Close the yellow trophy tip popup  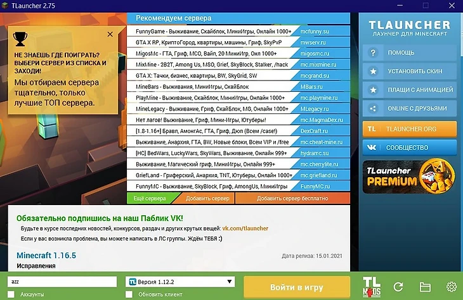pos(110,34)
